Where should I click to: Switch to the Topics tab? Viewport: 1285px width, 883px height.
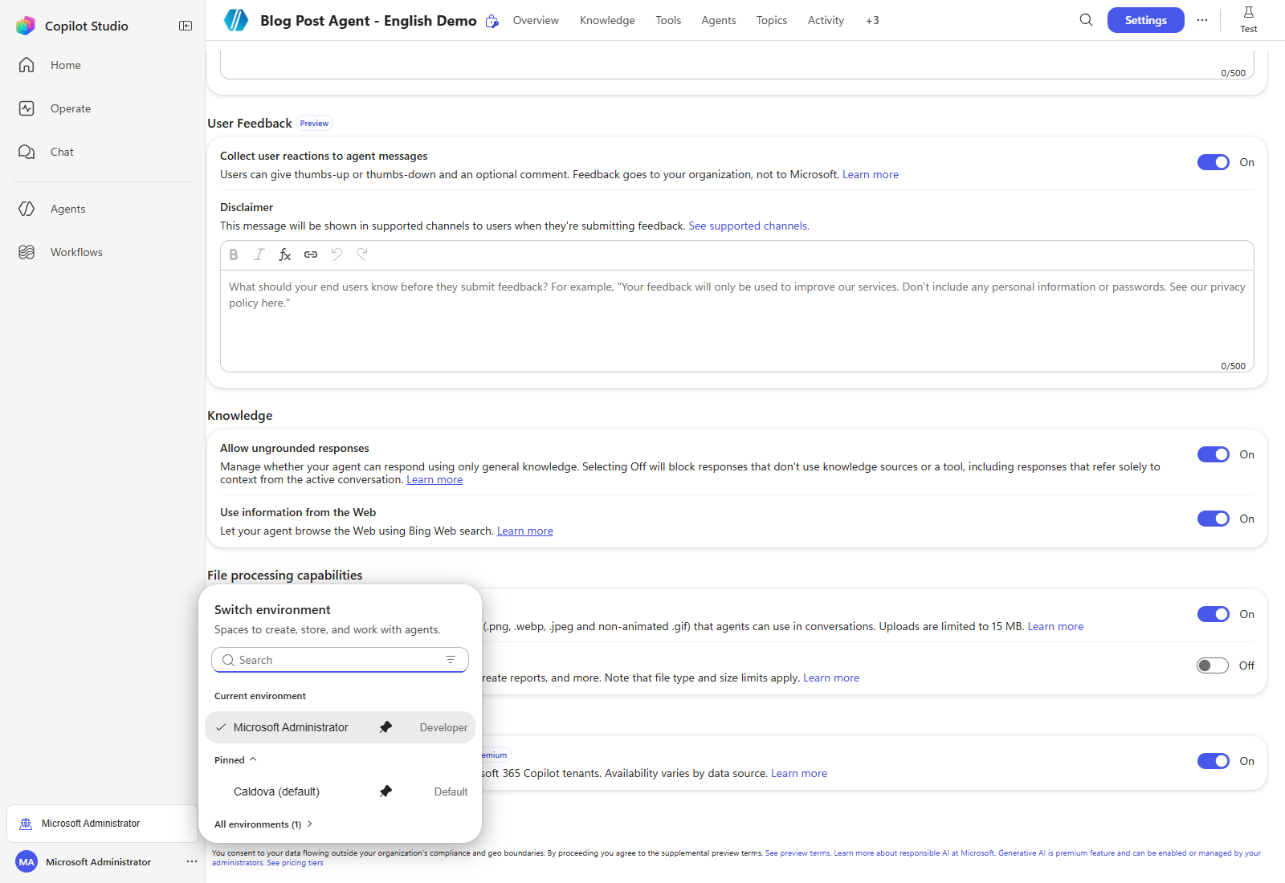click(x=772, y=20)
